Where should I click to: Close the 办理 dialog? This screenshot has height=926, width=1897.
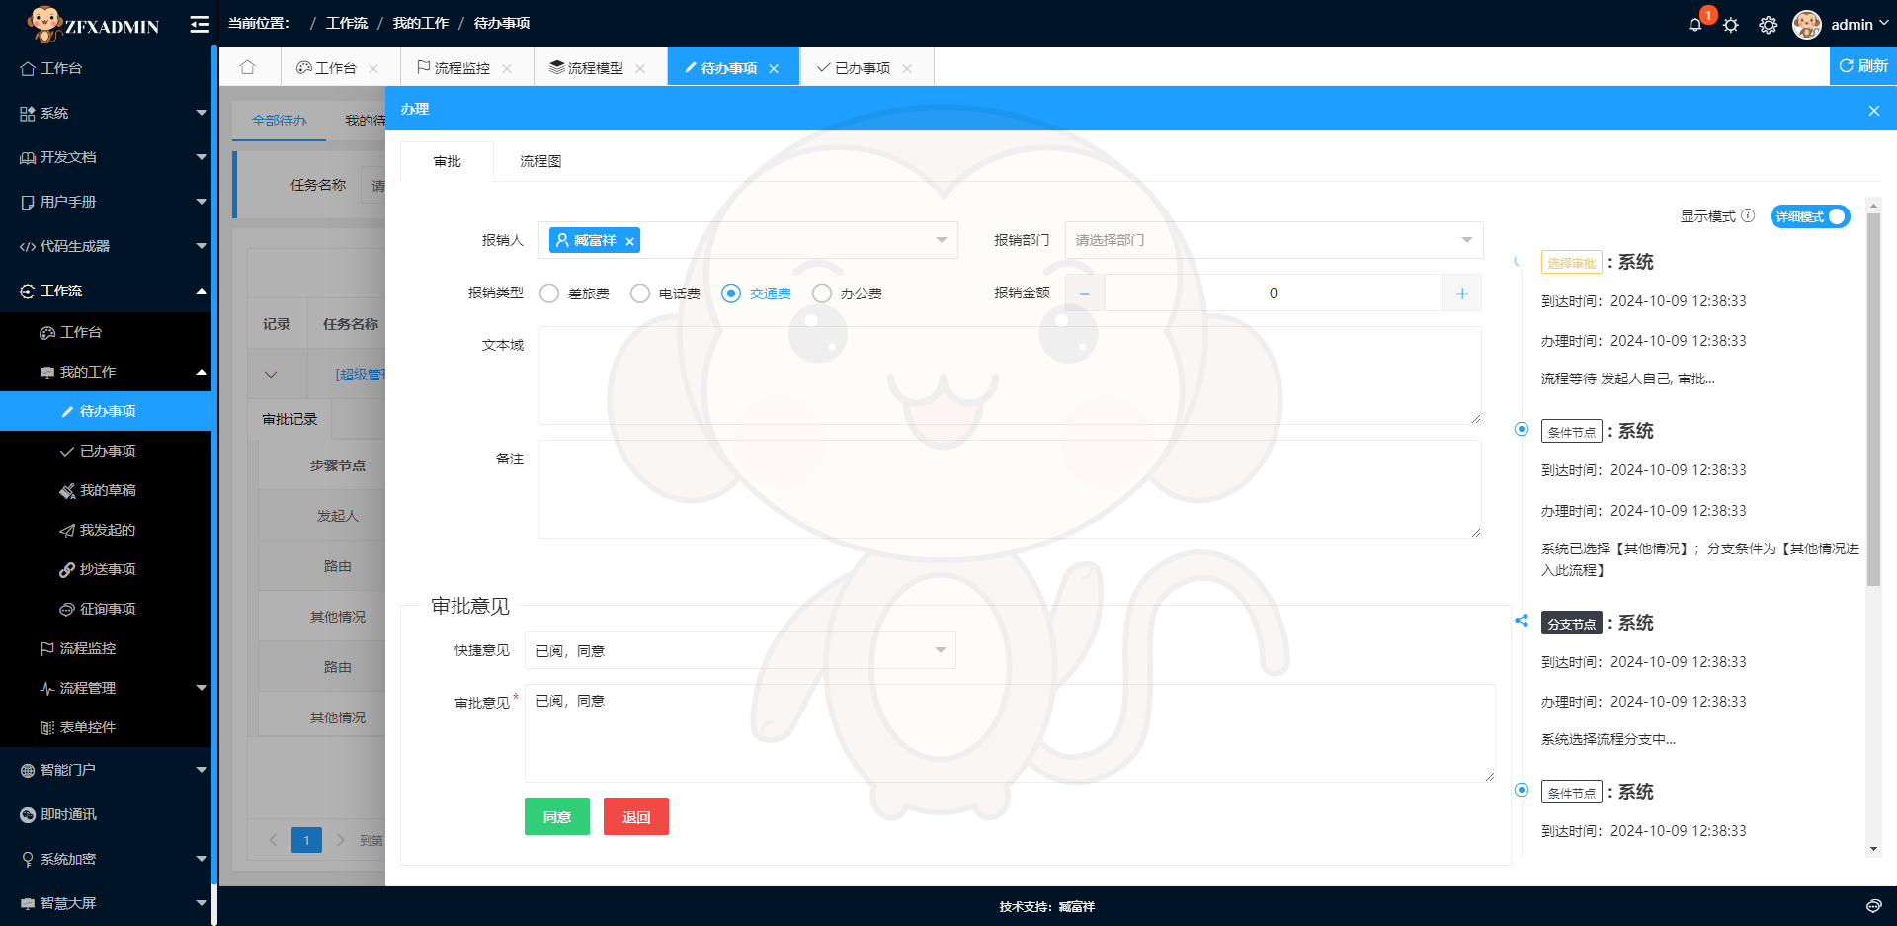pyautogui.click(x=1873, y=111)
